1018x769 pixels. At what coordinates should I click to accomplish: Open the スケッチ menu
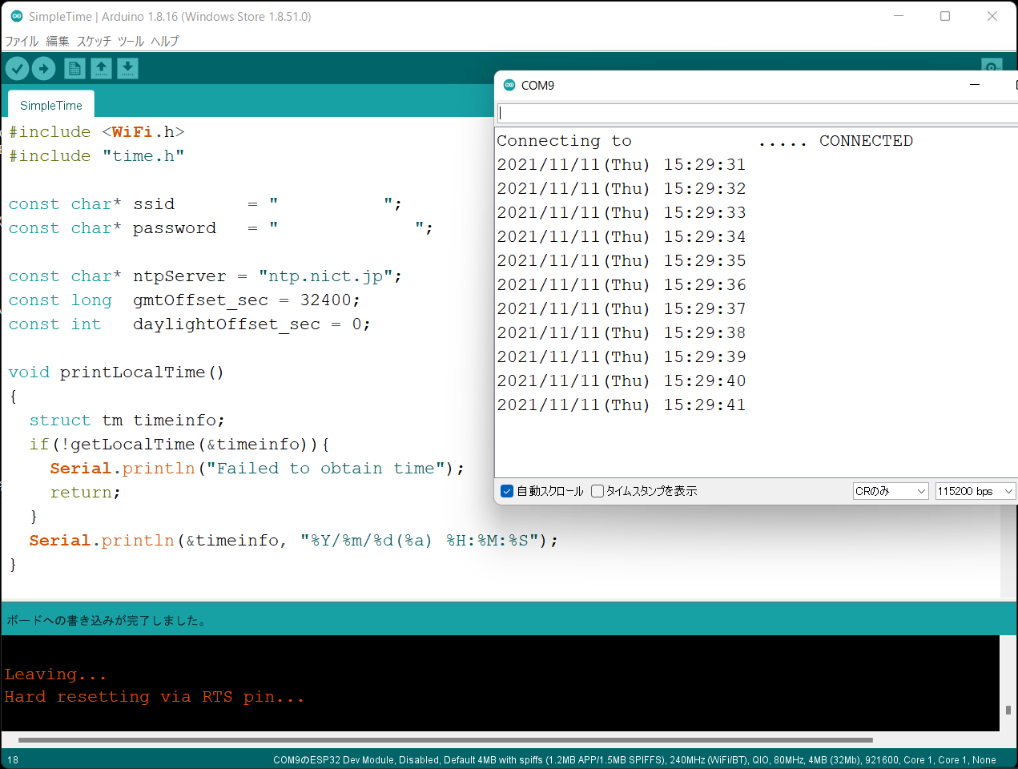94,41
